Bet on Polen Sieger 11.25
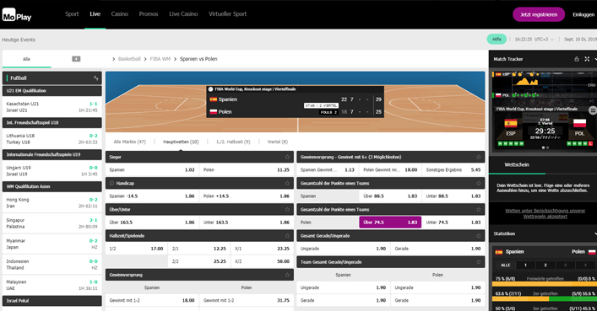Viewport: 597px width, 311px height. 247,169
